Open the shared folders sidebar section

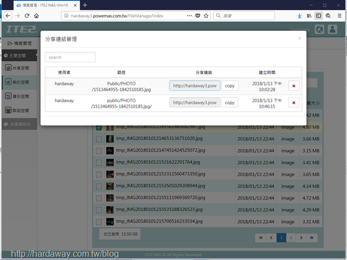(20, 124)
